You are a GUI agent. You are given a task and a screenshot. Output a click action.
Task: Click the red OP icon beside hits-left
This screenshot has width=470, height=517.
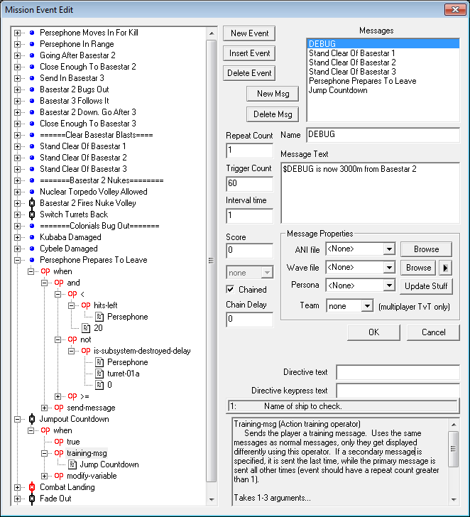point(86,305)
